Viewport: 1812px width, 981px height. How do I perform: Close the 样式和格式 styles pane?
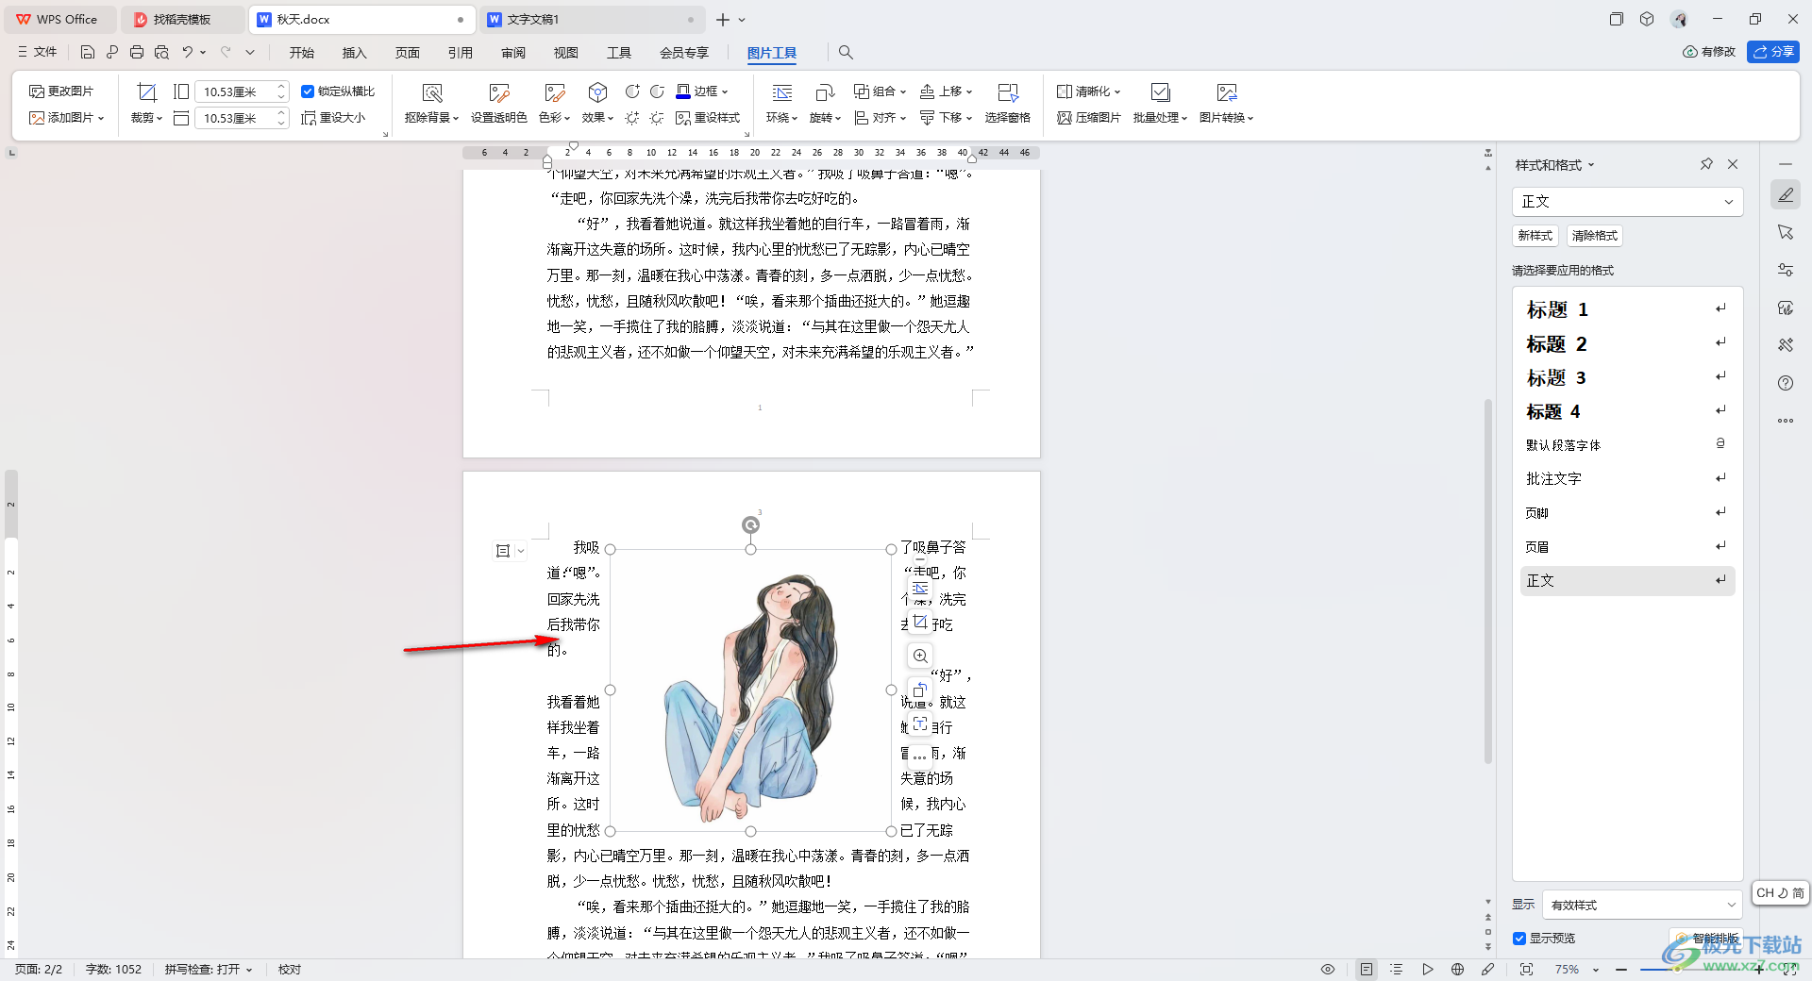tap(1733, 164)
